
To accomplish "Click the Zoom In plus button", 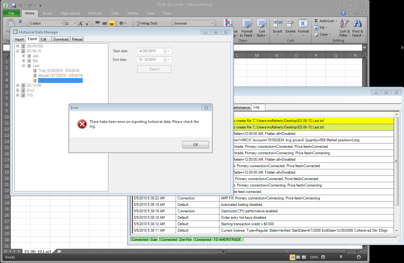I will (358, 257).
